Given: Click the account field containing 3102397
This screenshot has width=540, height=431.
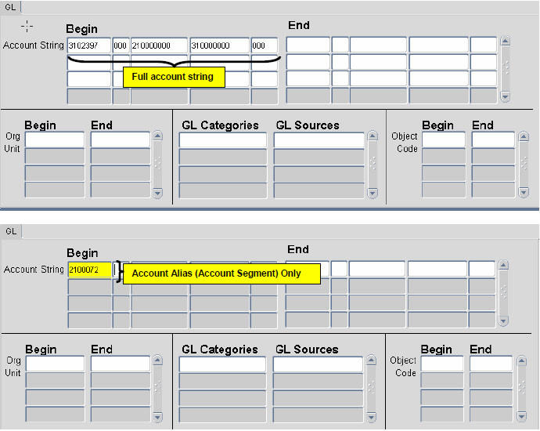Looking at the screenshot, I should 88,45.
